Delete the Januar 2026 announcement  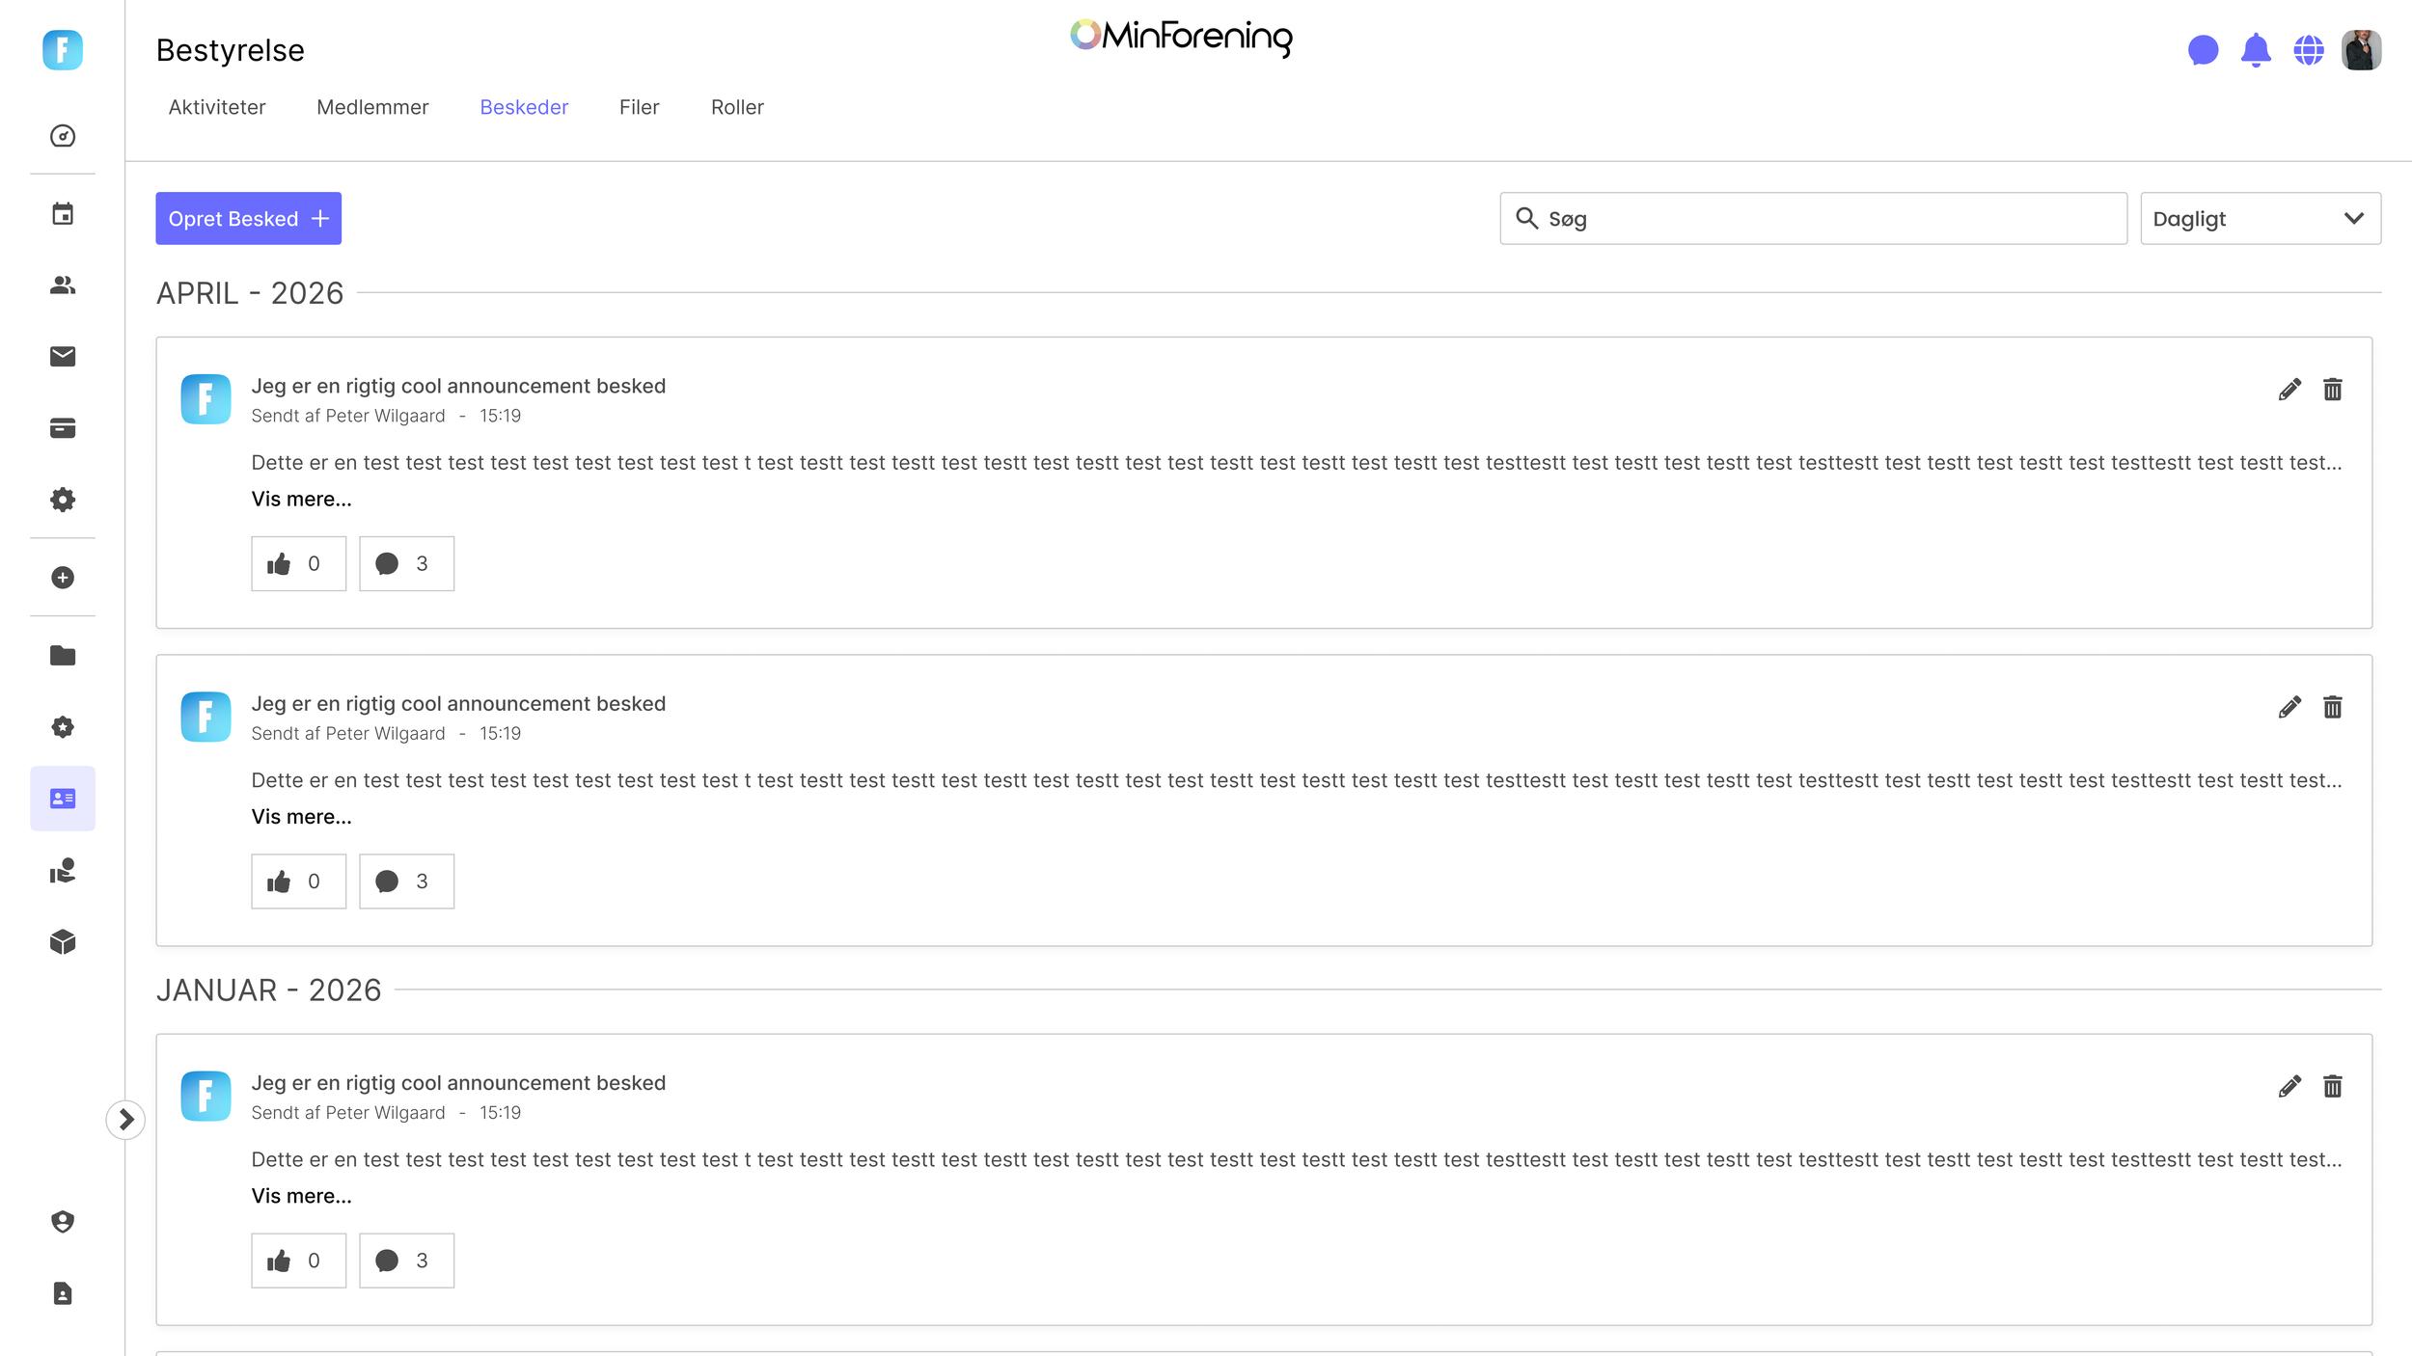pyautogui.click(x=2333, y=1087)
